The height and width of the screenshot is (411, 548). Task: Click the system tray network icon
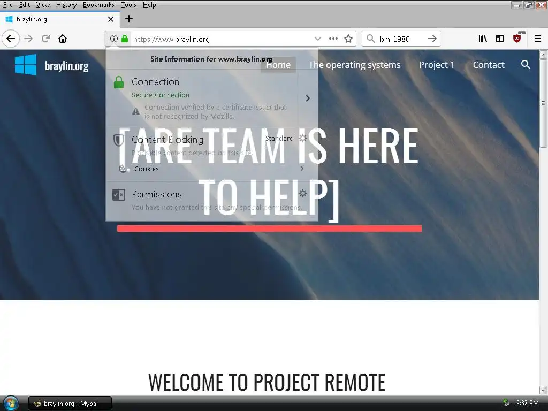click(x=506, y=403)
